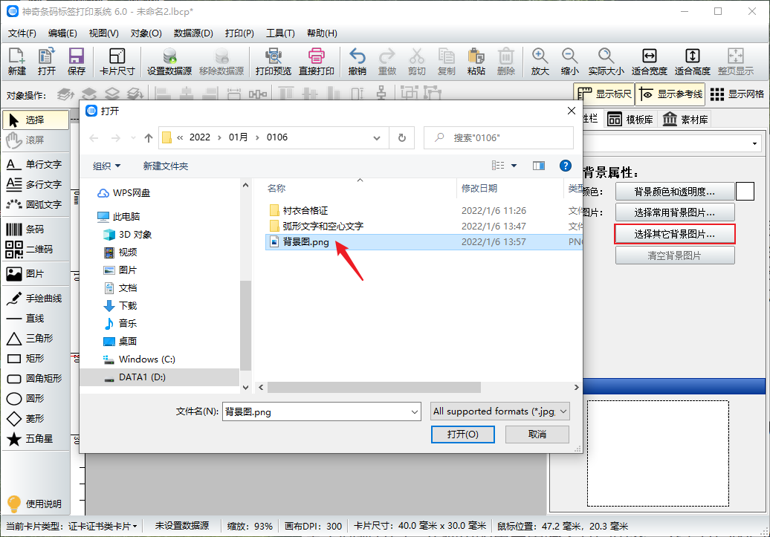Switch to the 素材库 material library tab
The width and height of the screenshot is (770, 537).
(x=685, y=120)
